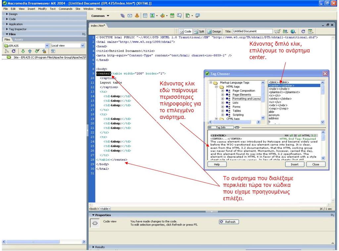
Task: Select the <nobr></nobr> tag in list
Action: tap(279, 89)
